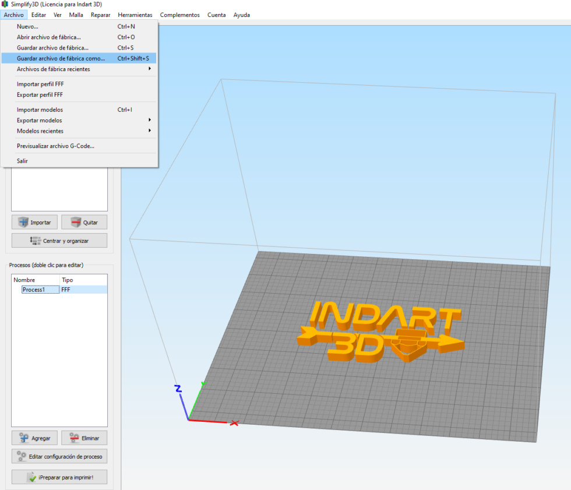Open the Editar menu
The height and width of the screenshot is (490, 571).
tap(38, 15)
